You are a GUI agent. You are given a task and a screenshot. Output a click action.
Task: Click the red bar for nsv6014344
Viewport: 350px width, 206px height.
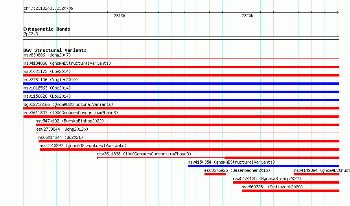(x=189, y=141)
